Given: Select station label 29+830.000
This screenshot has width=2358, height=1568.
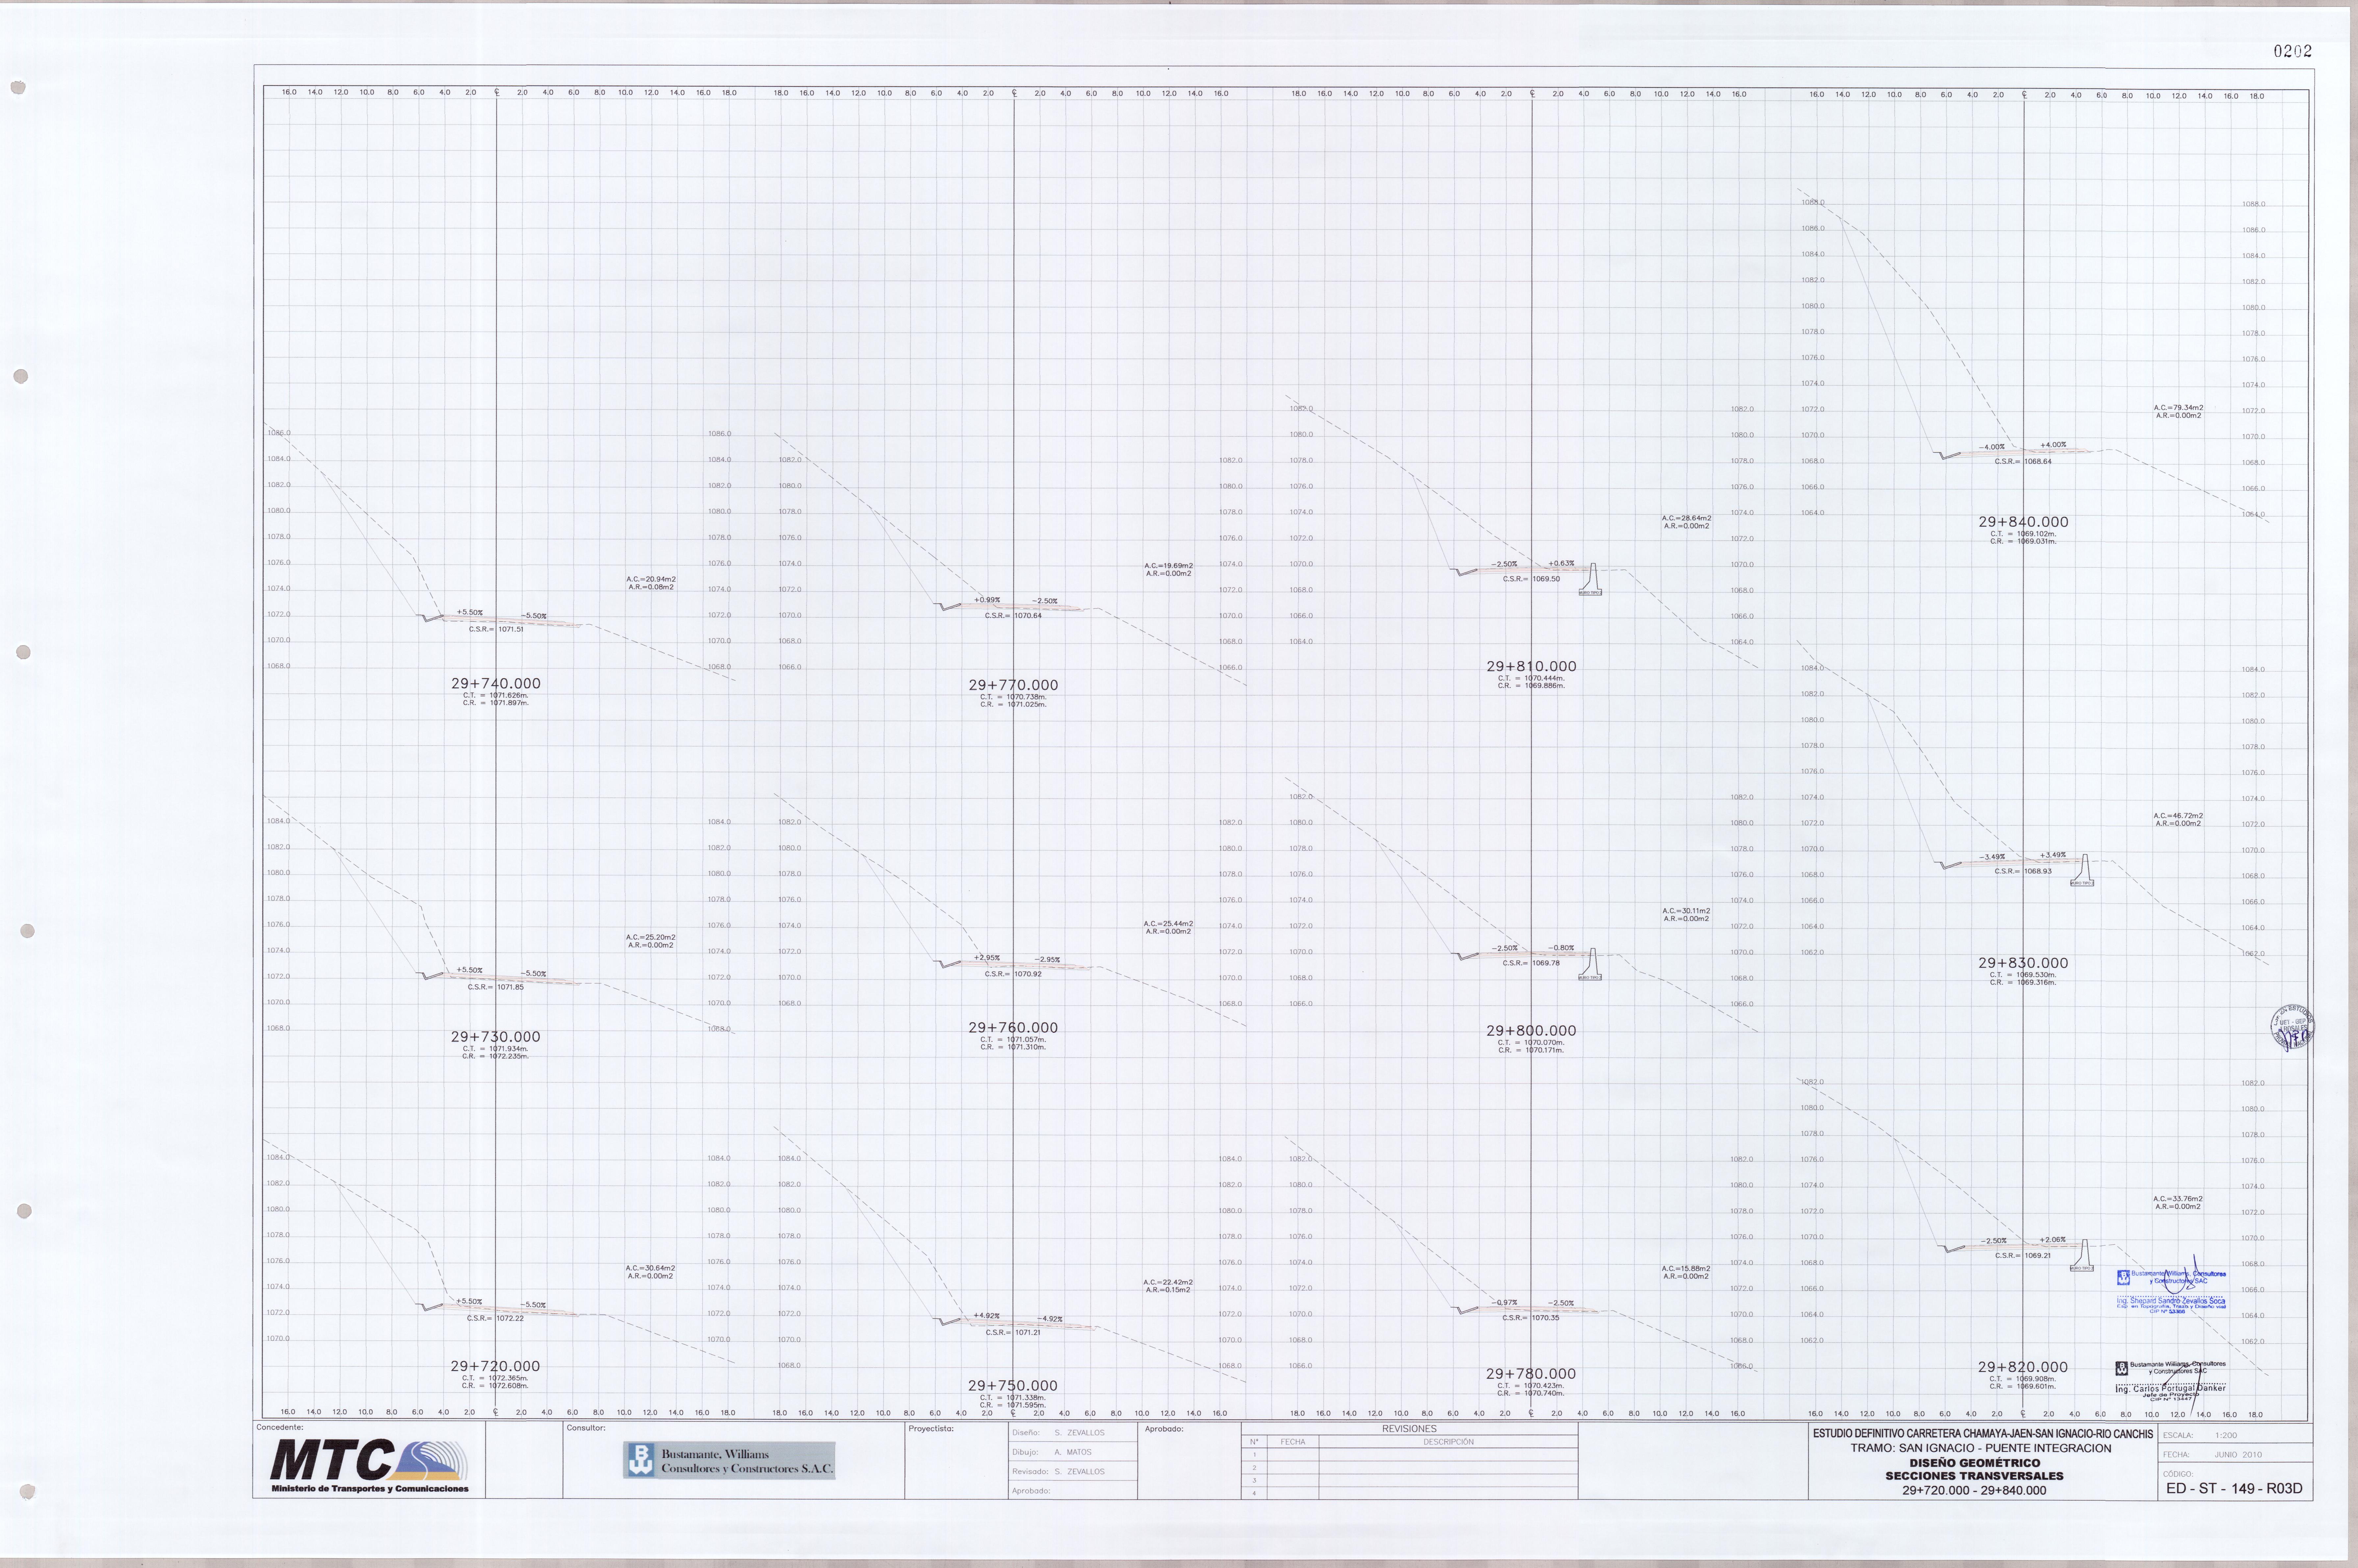Looking at the screenshot, I should point(2023,963).
